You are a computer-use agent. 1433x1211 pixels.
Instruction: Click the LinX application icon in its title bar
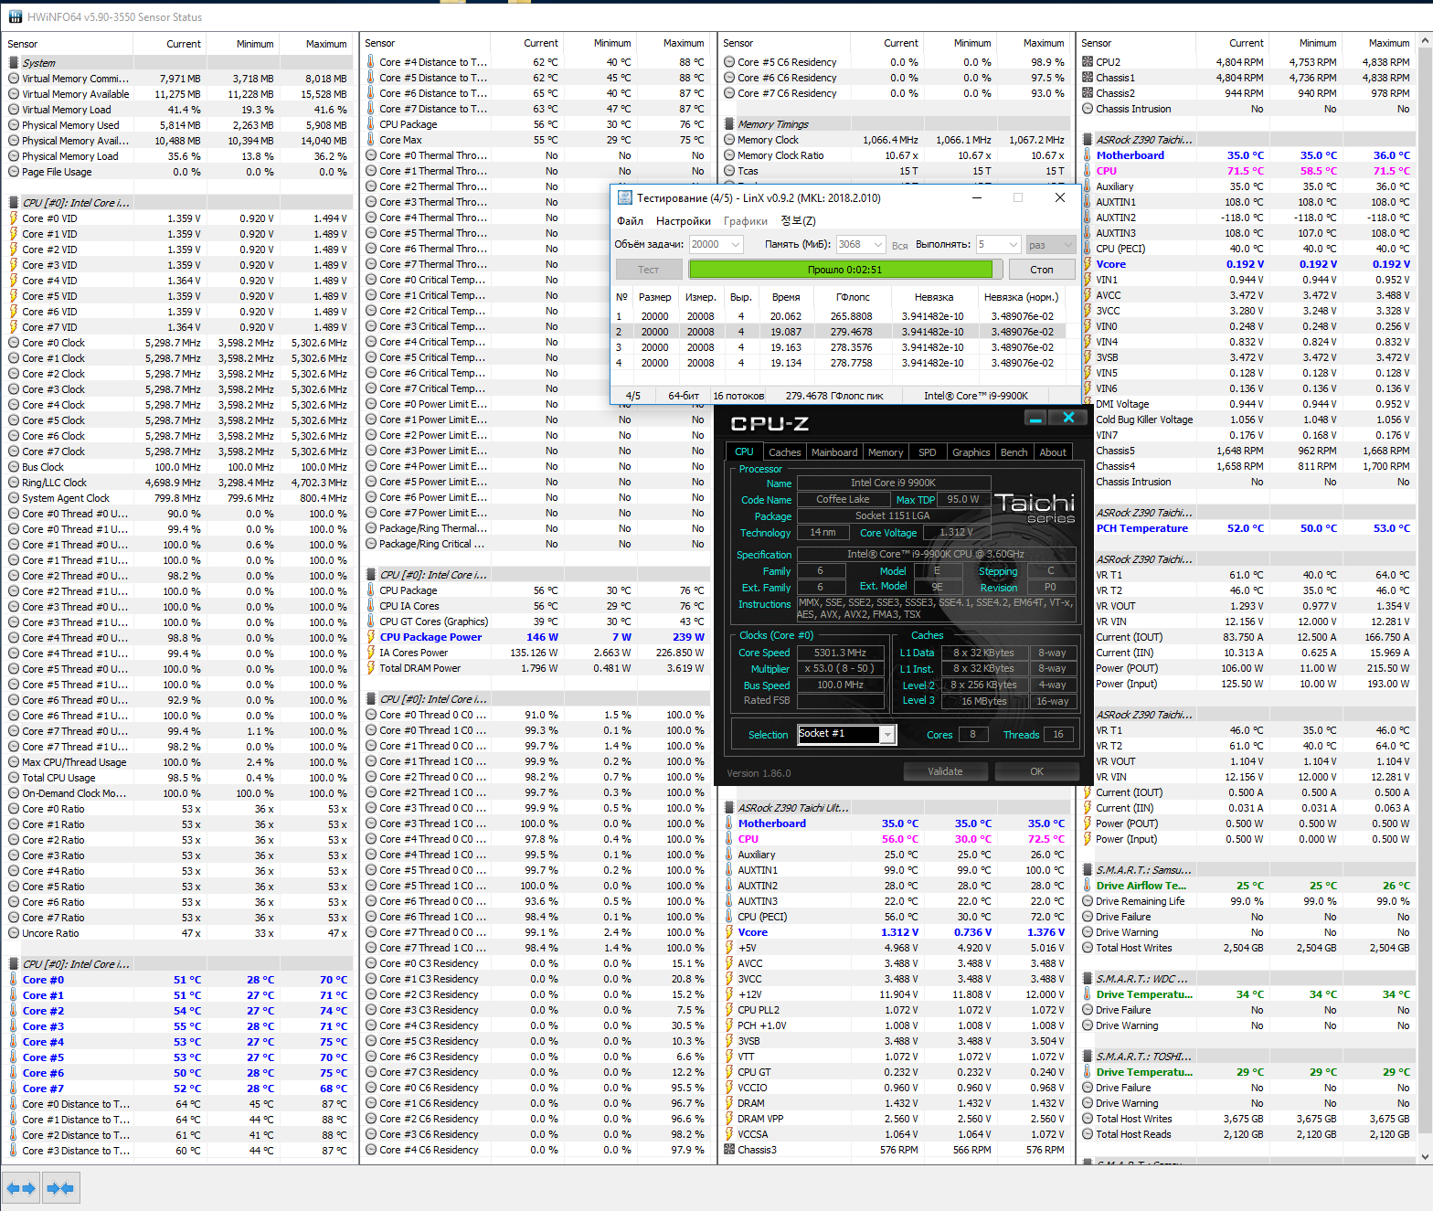point(625,197)
